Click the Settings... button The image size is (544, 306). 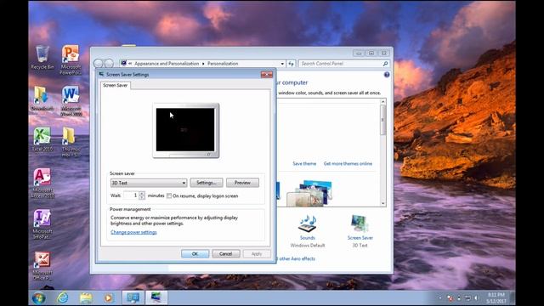206,183
